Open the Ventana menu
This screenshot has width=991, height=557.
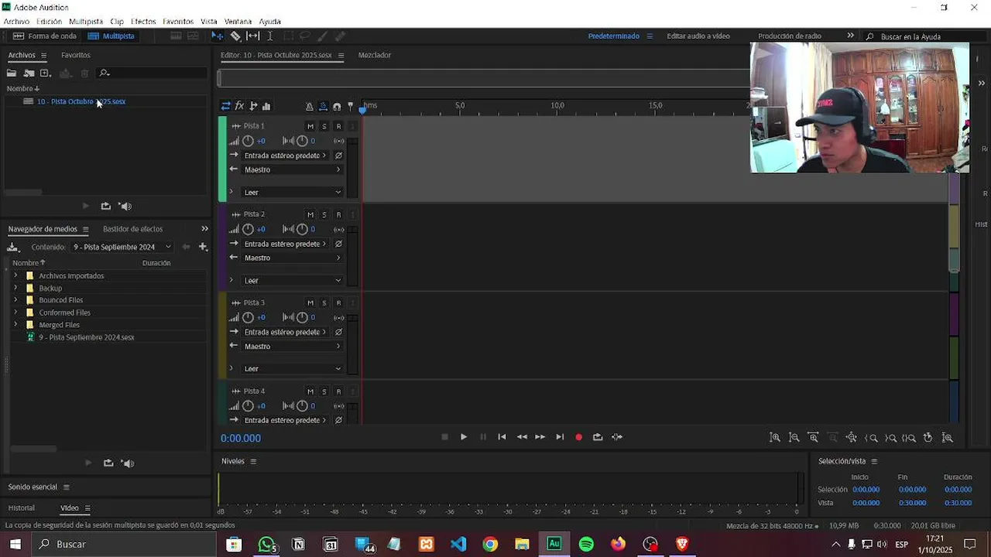[x=238, y=22]
